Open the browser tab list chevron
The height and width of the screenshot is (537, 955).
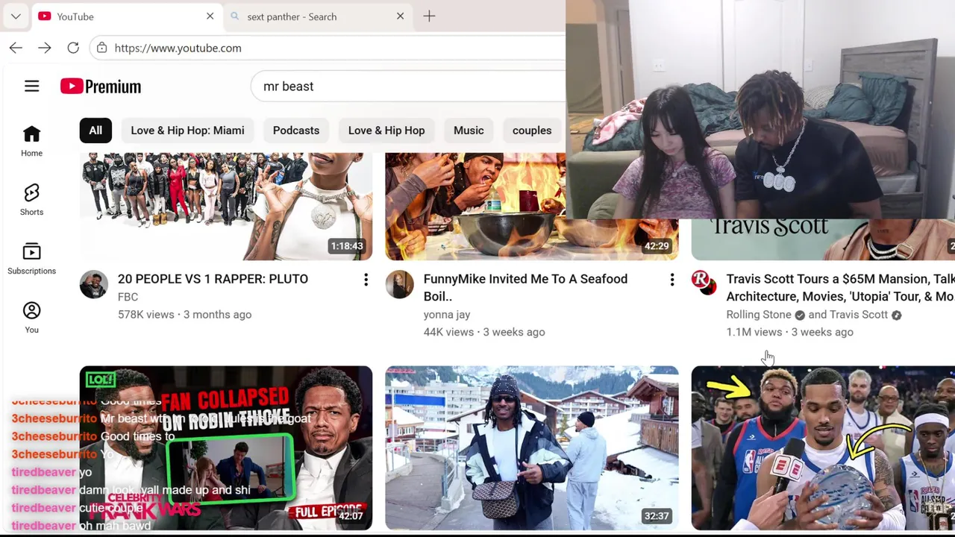click(x=16, y=16)
